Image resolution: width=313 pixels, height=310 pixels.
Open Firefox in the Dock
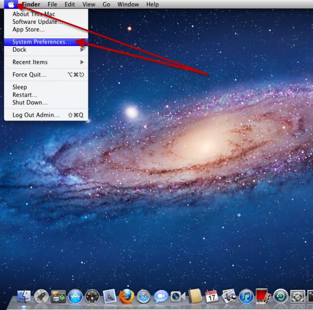click(126, 297)
